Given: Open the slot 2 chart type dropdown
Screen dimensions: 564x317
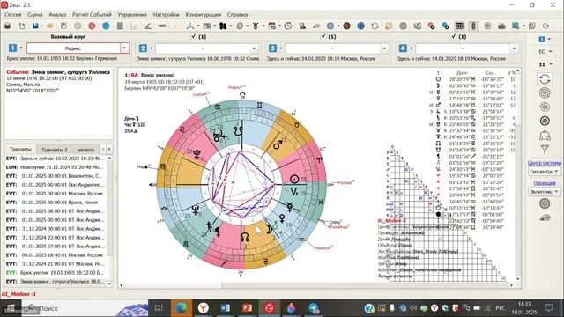Looking at the screenshot, I should (254, 48).
